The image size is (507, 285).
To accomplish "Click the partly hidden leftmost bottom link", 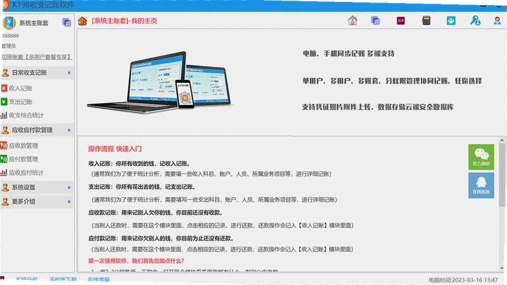I will pyautogui.click(x=27, y=279).
